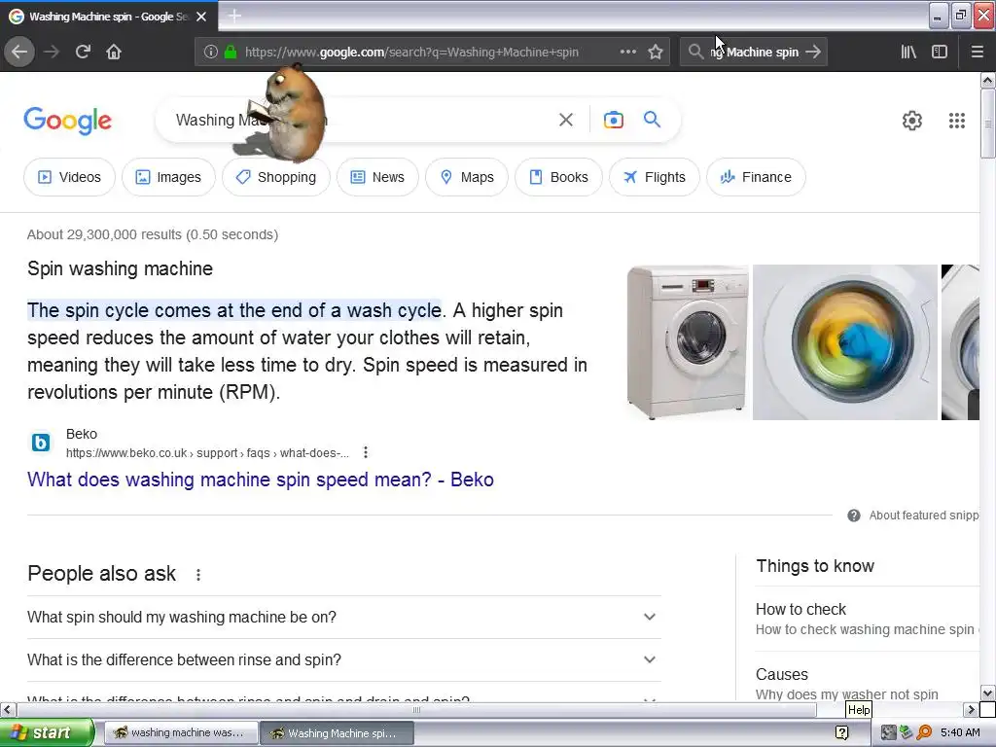Switch to Shopping results
996x747 pixels.
click(x=275, y=177)
